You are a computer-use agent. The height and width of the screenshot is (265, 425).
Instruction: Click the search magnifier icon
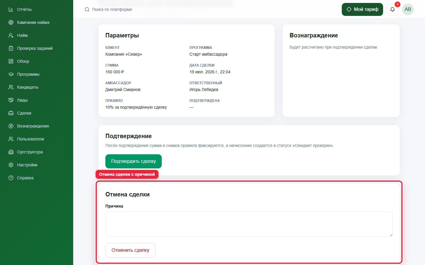pyautogui.click(x=87, y=9)
